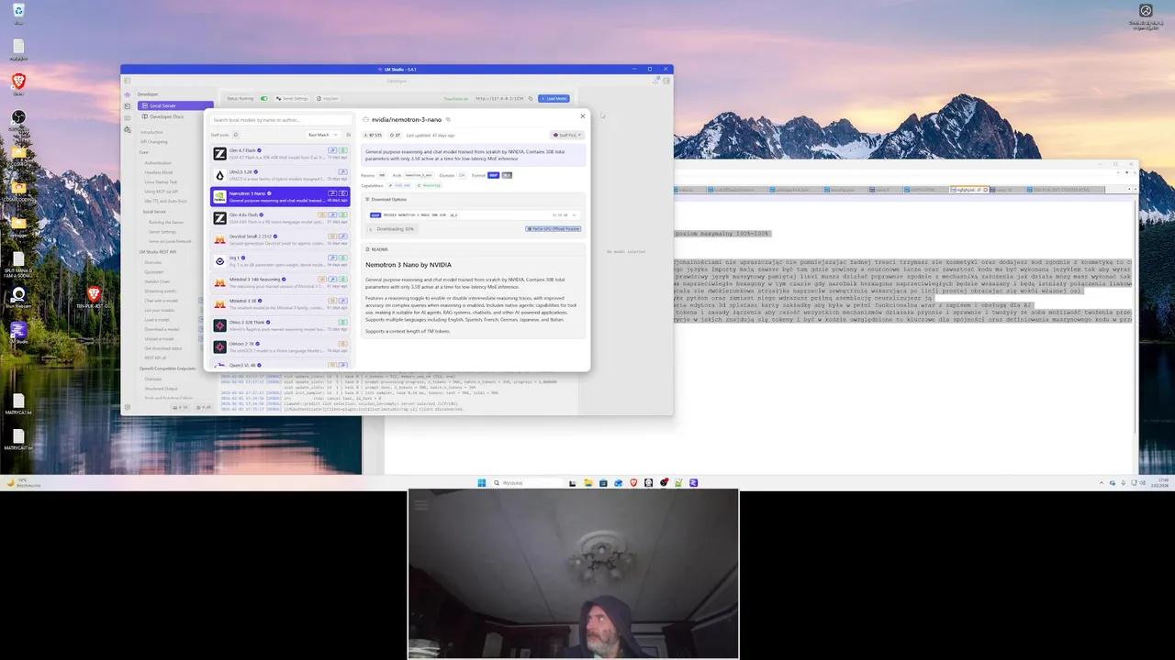Select the Olmocr 2 7B model
The image size is (1175, 660).
tap(280, 346)
